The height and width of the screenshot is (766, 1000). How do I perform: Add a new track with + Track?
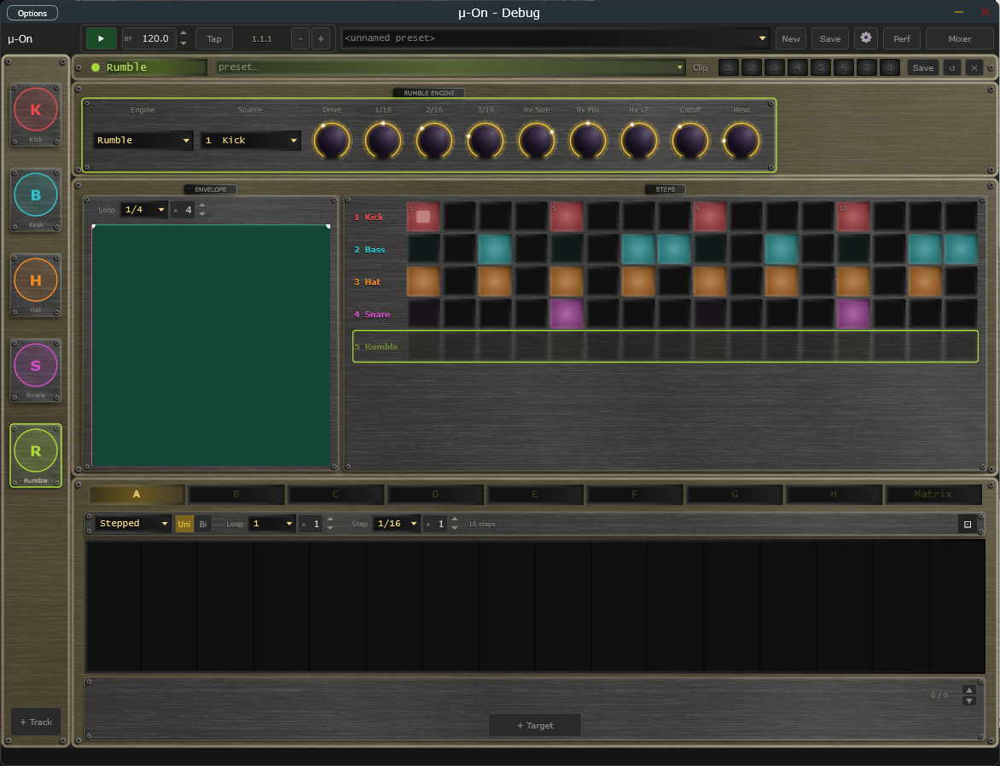pyautogui.click(x=36, y=722)
